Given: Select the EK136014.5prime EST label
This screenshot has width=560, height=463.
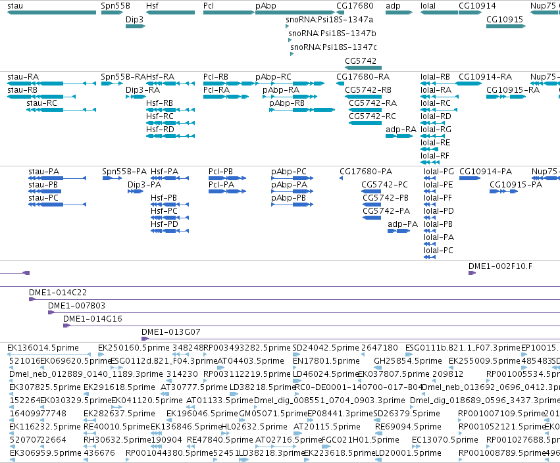Looking at the screenshot, I should coord(43,348).
